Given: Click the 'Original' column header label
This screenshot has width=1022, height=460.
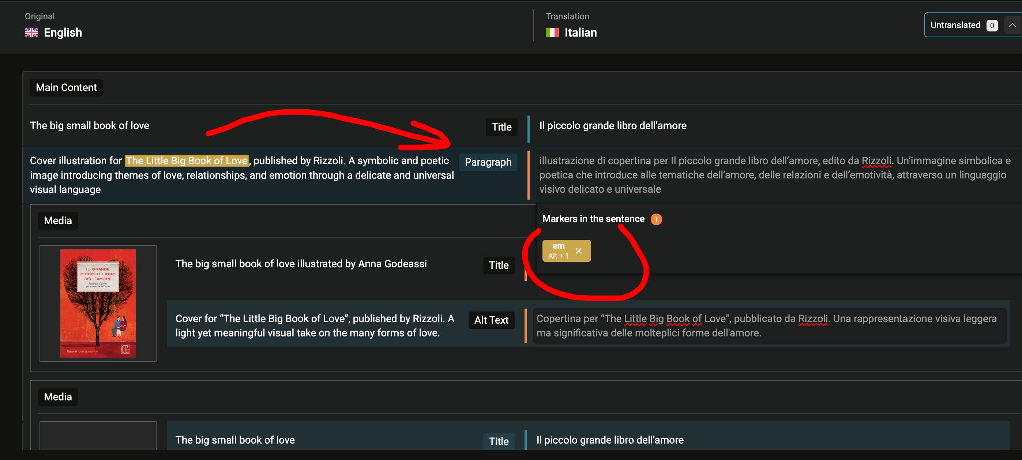Looking at the screenshot, I should (x=40, y=16).
